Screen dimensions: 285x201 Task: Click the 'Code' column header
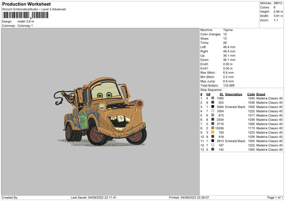[251, 94]
